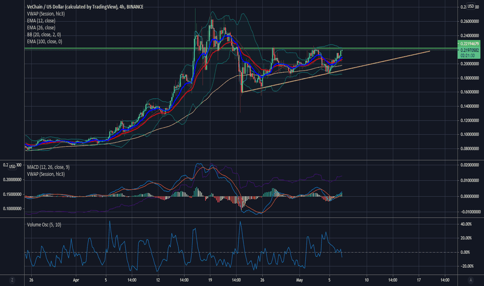Select the VWAP (Session, hlc3) legend in the main chart
Viewport: 484px width, 286px height.
click(x=46, y=14)
